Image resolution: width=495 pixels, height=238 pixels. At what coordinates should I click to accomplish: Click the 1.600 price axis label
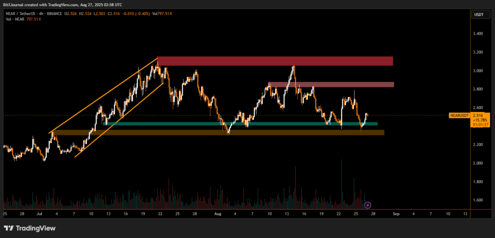(x=477, y=200)
